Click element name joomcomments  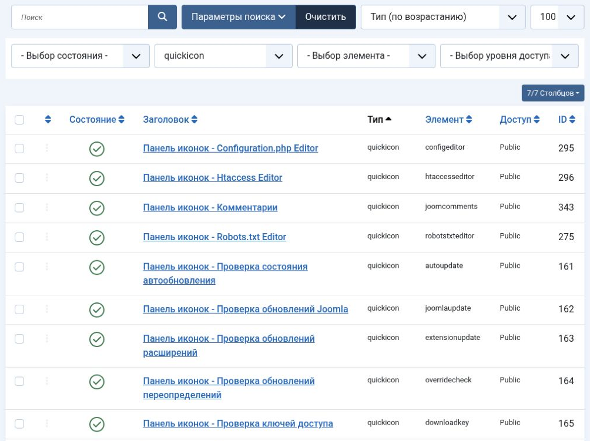point(451,206)
